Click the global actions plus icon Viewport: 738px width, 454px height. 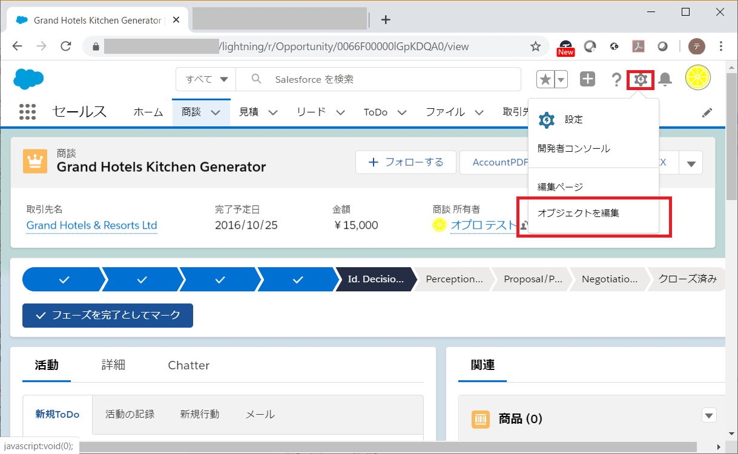coord(587,79)
